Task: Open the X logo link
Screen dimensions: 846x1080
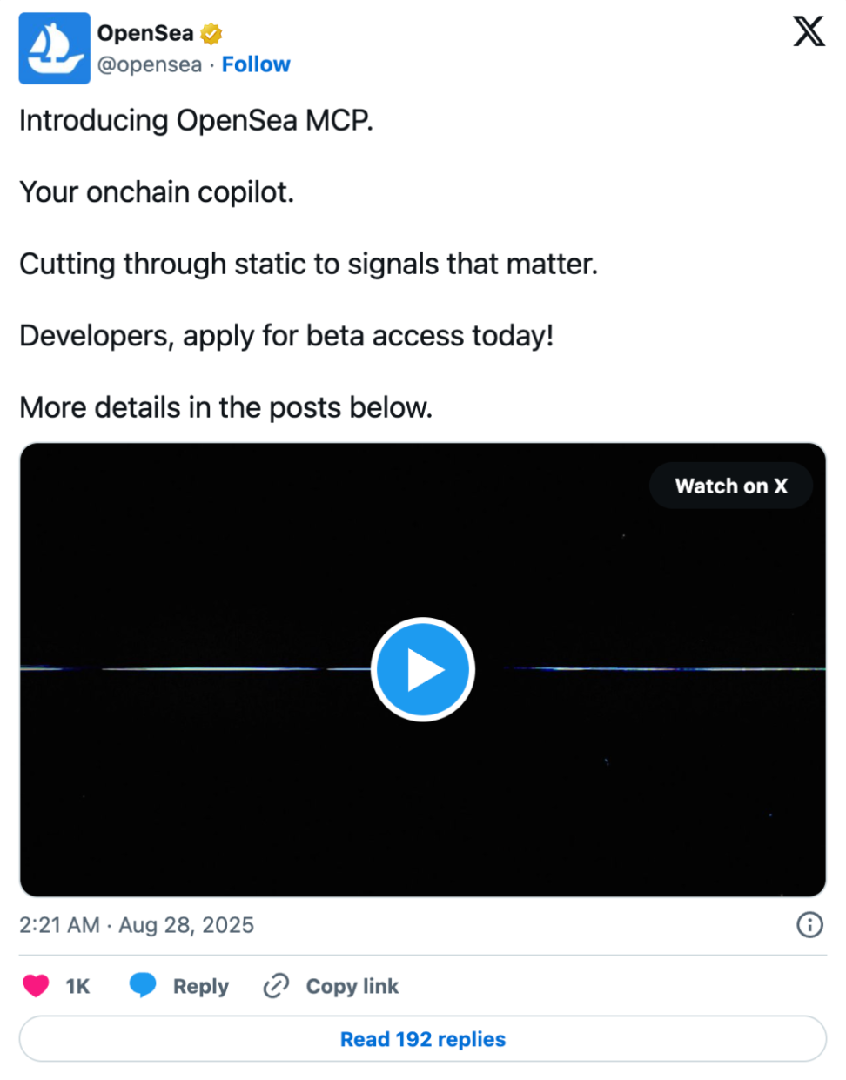Action: click(809, 32)
